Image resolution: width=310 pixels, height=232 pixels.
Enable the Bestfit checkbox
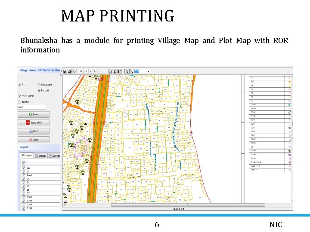[19, 102]
